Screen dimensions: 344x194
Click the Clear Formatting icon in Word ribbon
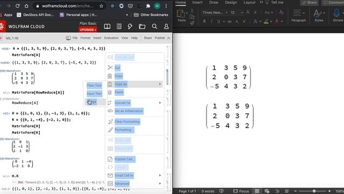coord(282,12)
